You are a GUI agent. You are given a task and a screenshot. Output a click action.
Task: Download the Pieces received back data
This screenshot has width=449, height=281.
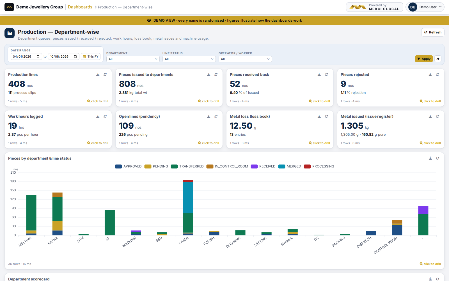pos(319,74)
